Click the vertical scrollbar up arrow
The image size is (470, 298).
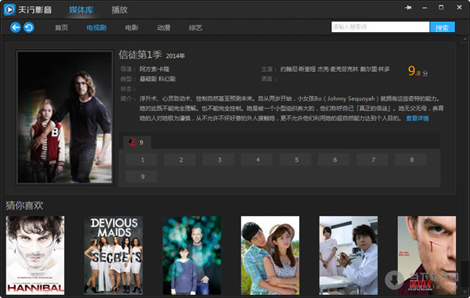pyautogui.click(x=465, y=39)
